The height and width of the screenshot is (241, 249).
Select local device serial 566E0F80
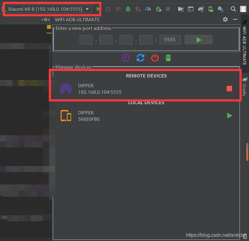tap(89, 119)
